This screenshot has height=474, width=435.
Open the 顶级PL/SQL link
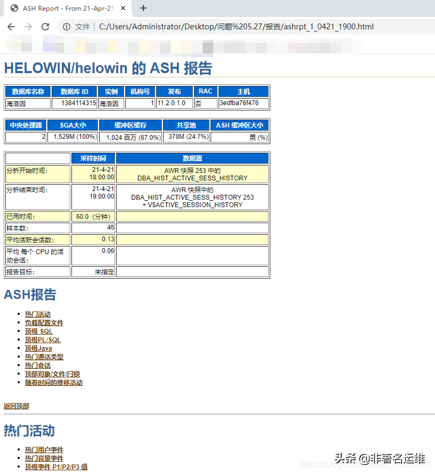point(42,339)
